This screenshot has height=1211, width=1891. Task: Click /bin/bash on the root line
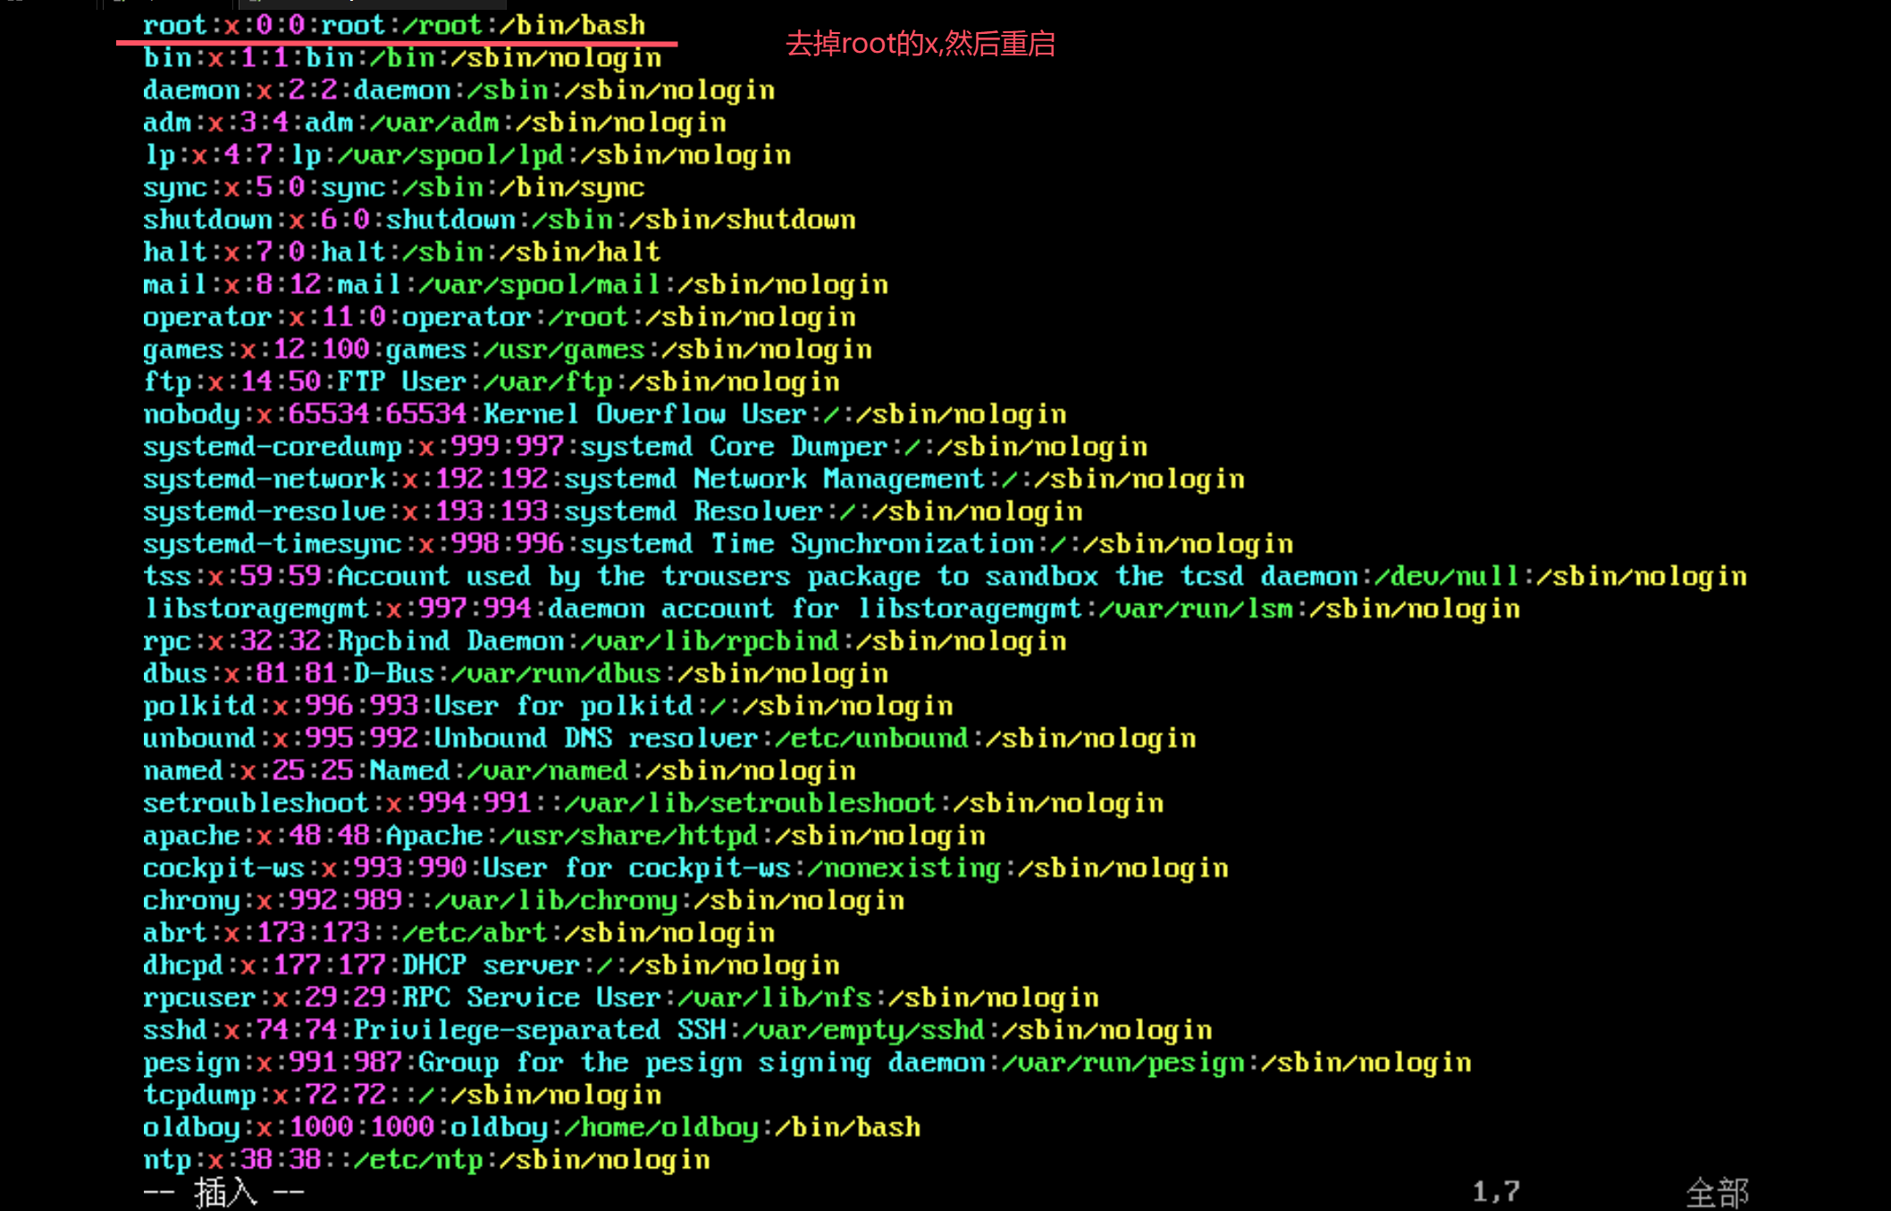(572, 25)
